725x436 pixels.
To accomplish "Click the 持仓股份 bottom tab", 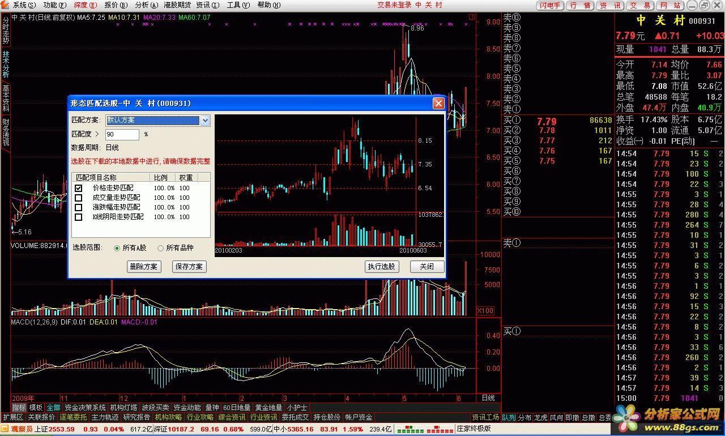I will click(x=327, y=417).
